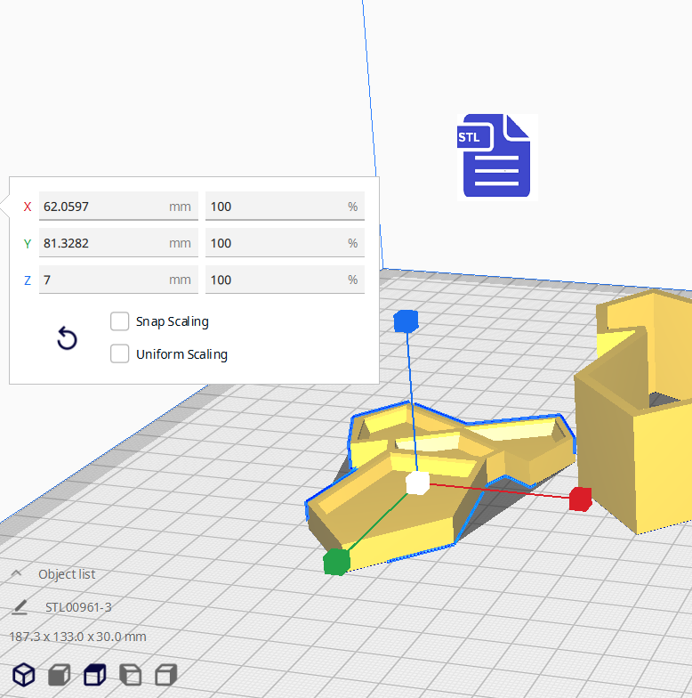Image resolution: width=692 pixels, height=698 pixels.
Task: Select the left side view cube icon
Action: 131,675
